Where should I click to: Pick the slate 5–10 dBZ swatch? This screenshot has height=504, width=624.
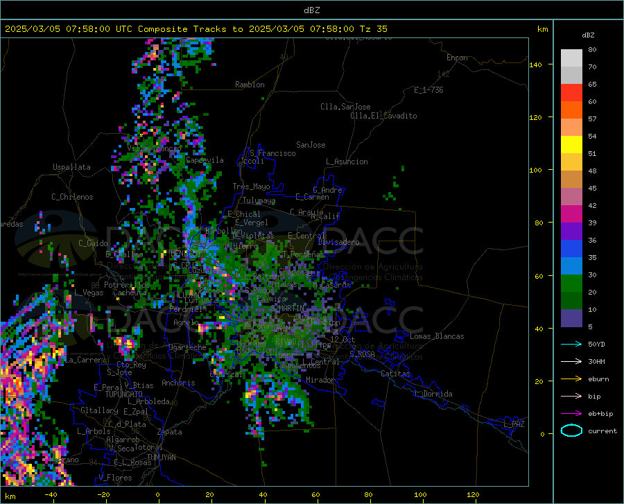(x=571, y=318)
